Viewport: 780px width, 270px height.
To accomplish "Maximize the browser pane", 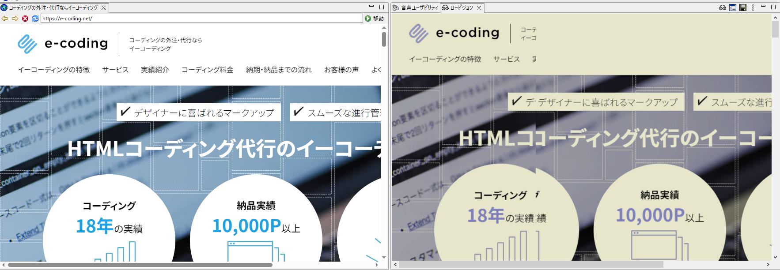I will pos(382,7).
